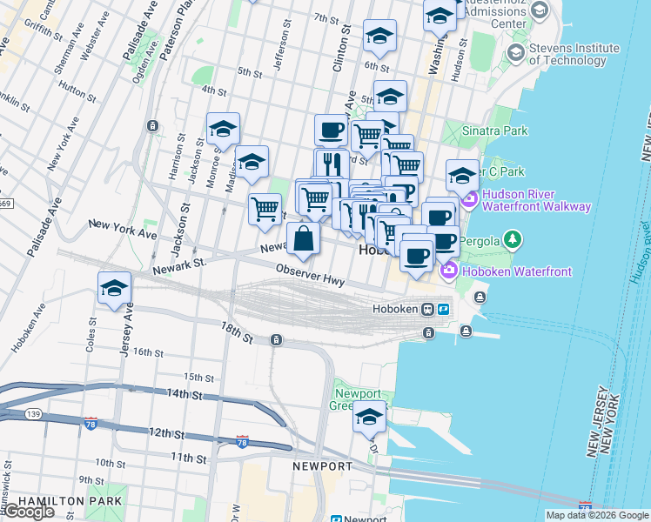Open the Hudson River Waterfront Walkway camera pin
This screenshot has height=522, width=651.
pyautogui.click(x=470, y=200)
